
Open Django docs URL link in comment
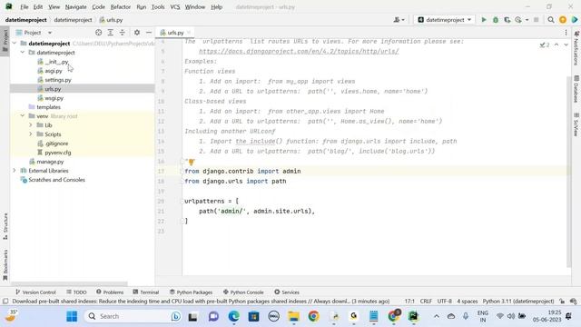point(299,51)
